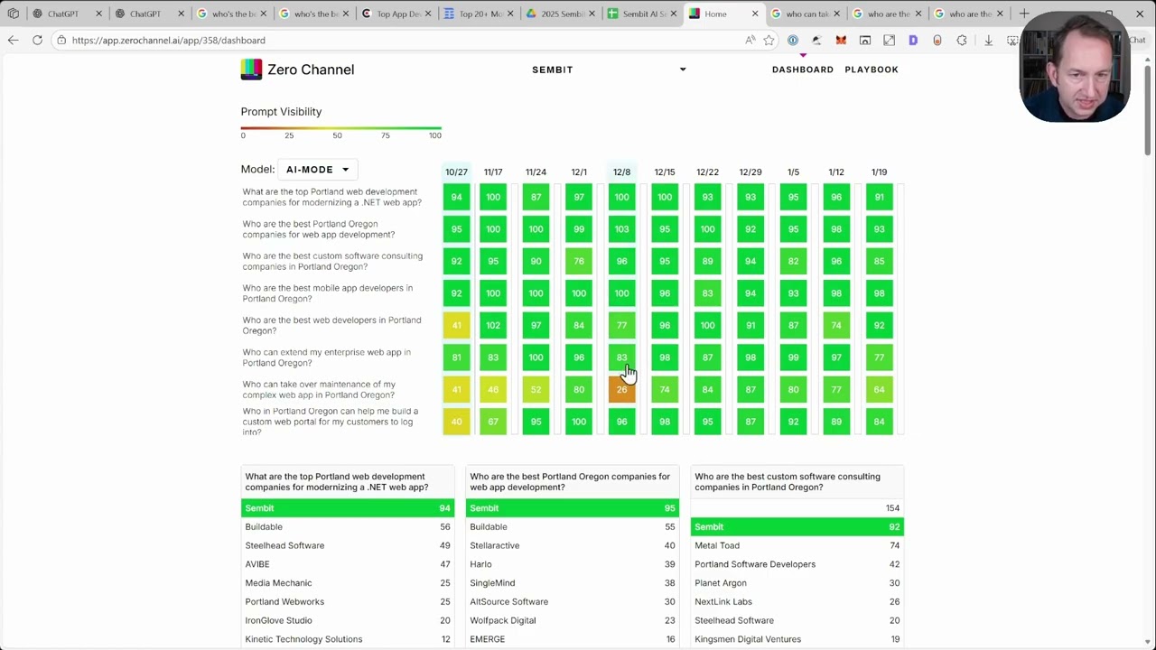1156x650 pixels.
Task: Click Buildable in the .NET web app list
Action: click(x=347, y=527)
